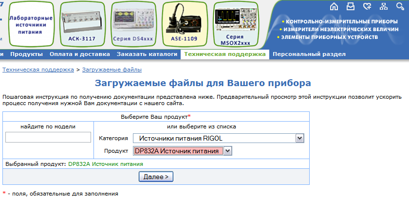Open the Персональный раздел menu
409x198 pixels.
(x=309, y=54)
